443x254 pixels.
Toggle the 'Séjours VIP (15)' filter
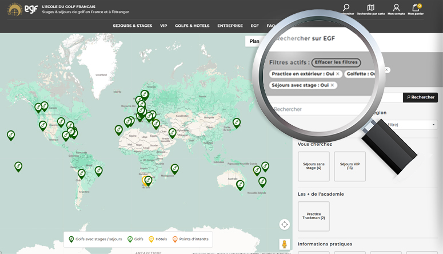[349, 166]
